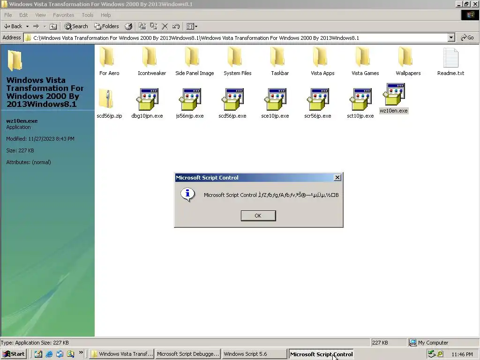Launch Outlook Express from Quick Launch
The image size is (480, 360).
pyautogui.click(x=60, y=354)
